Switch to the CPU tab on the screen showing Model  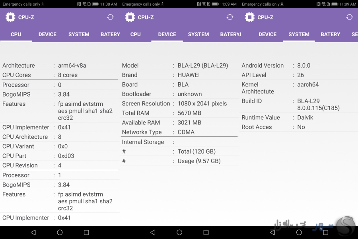136,35
